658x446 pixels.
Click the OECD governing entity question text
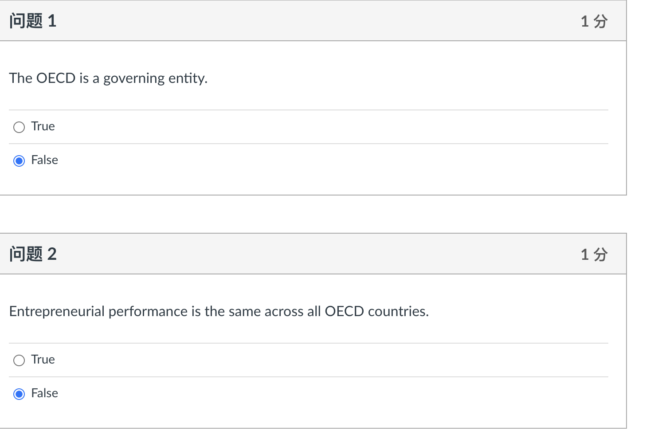(x=108, y=78)
